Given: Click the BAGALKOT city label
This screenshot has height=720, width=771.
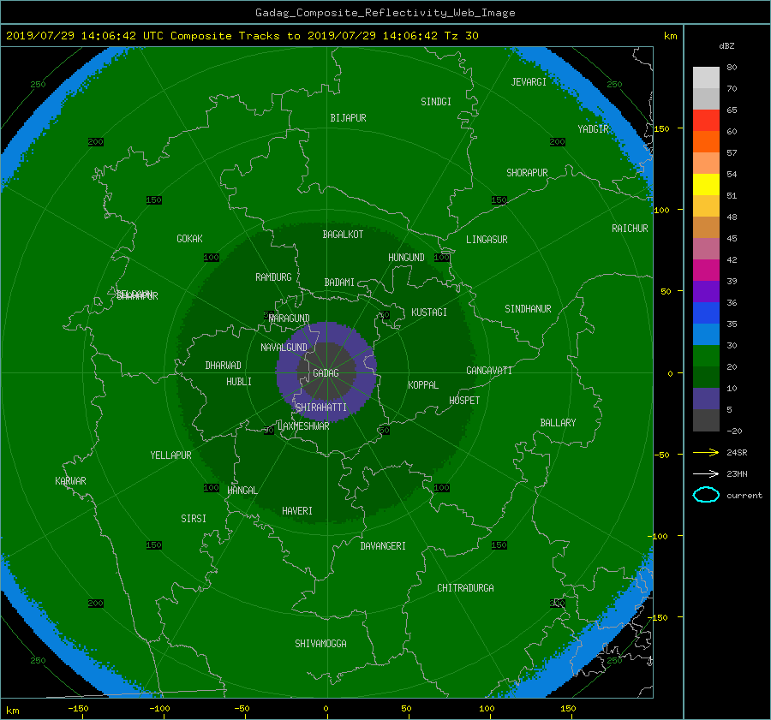Looking at the screenshot, I should point(343,235).
